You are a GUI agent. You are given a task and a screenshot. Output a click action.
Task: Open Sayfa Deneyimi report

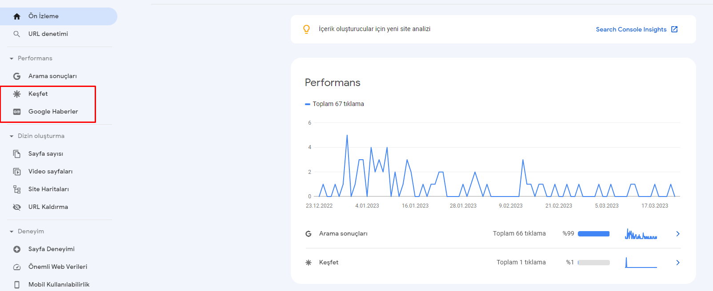(52, 249)
